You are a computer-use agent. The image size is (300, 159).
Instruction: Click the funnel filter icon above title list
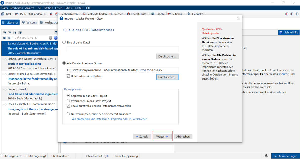56,32
